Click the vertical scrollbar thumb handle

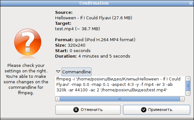188,86
